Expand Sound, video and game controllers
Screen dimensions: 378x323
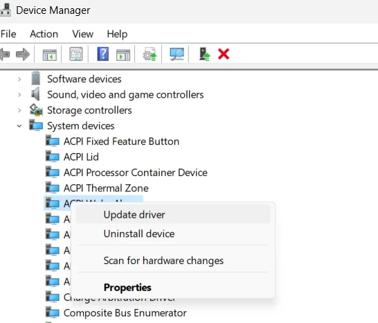(19, 95)
